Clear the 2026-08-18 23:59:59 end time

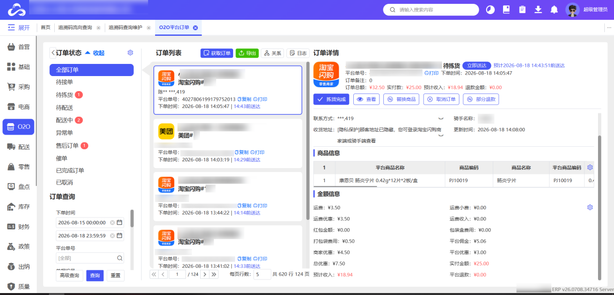click(x=112, y=235)
